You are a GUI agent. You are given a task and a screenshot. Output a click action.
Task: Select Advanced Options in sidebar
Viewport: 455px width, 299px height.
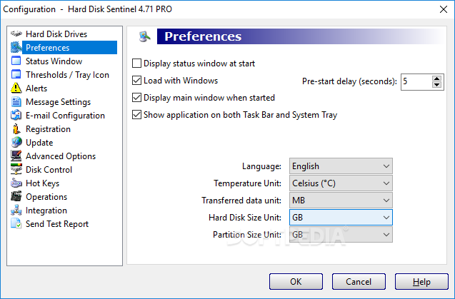(61, 156)
